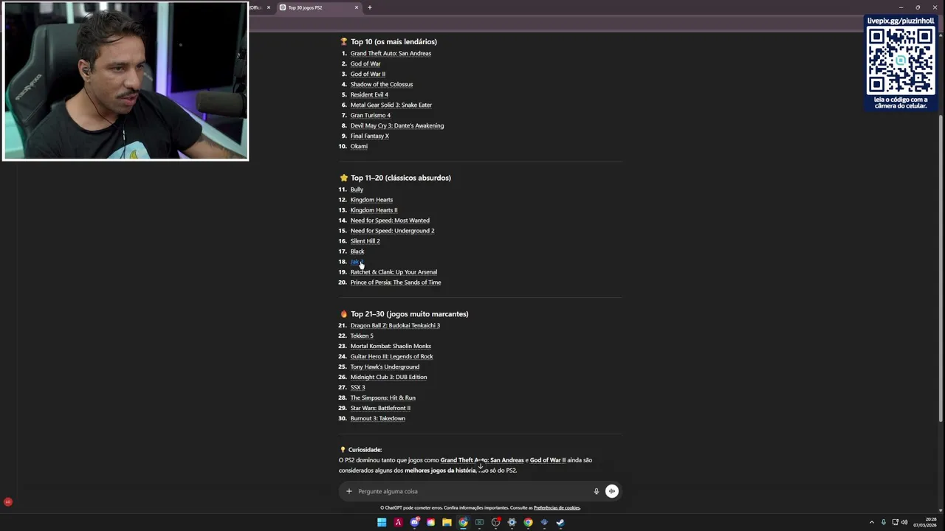Open Need for Speed: Underground 2 link
945x531 pixels.
click(x=392, y=231)
